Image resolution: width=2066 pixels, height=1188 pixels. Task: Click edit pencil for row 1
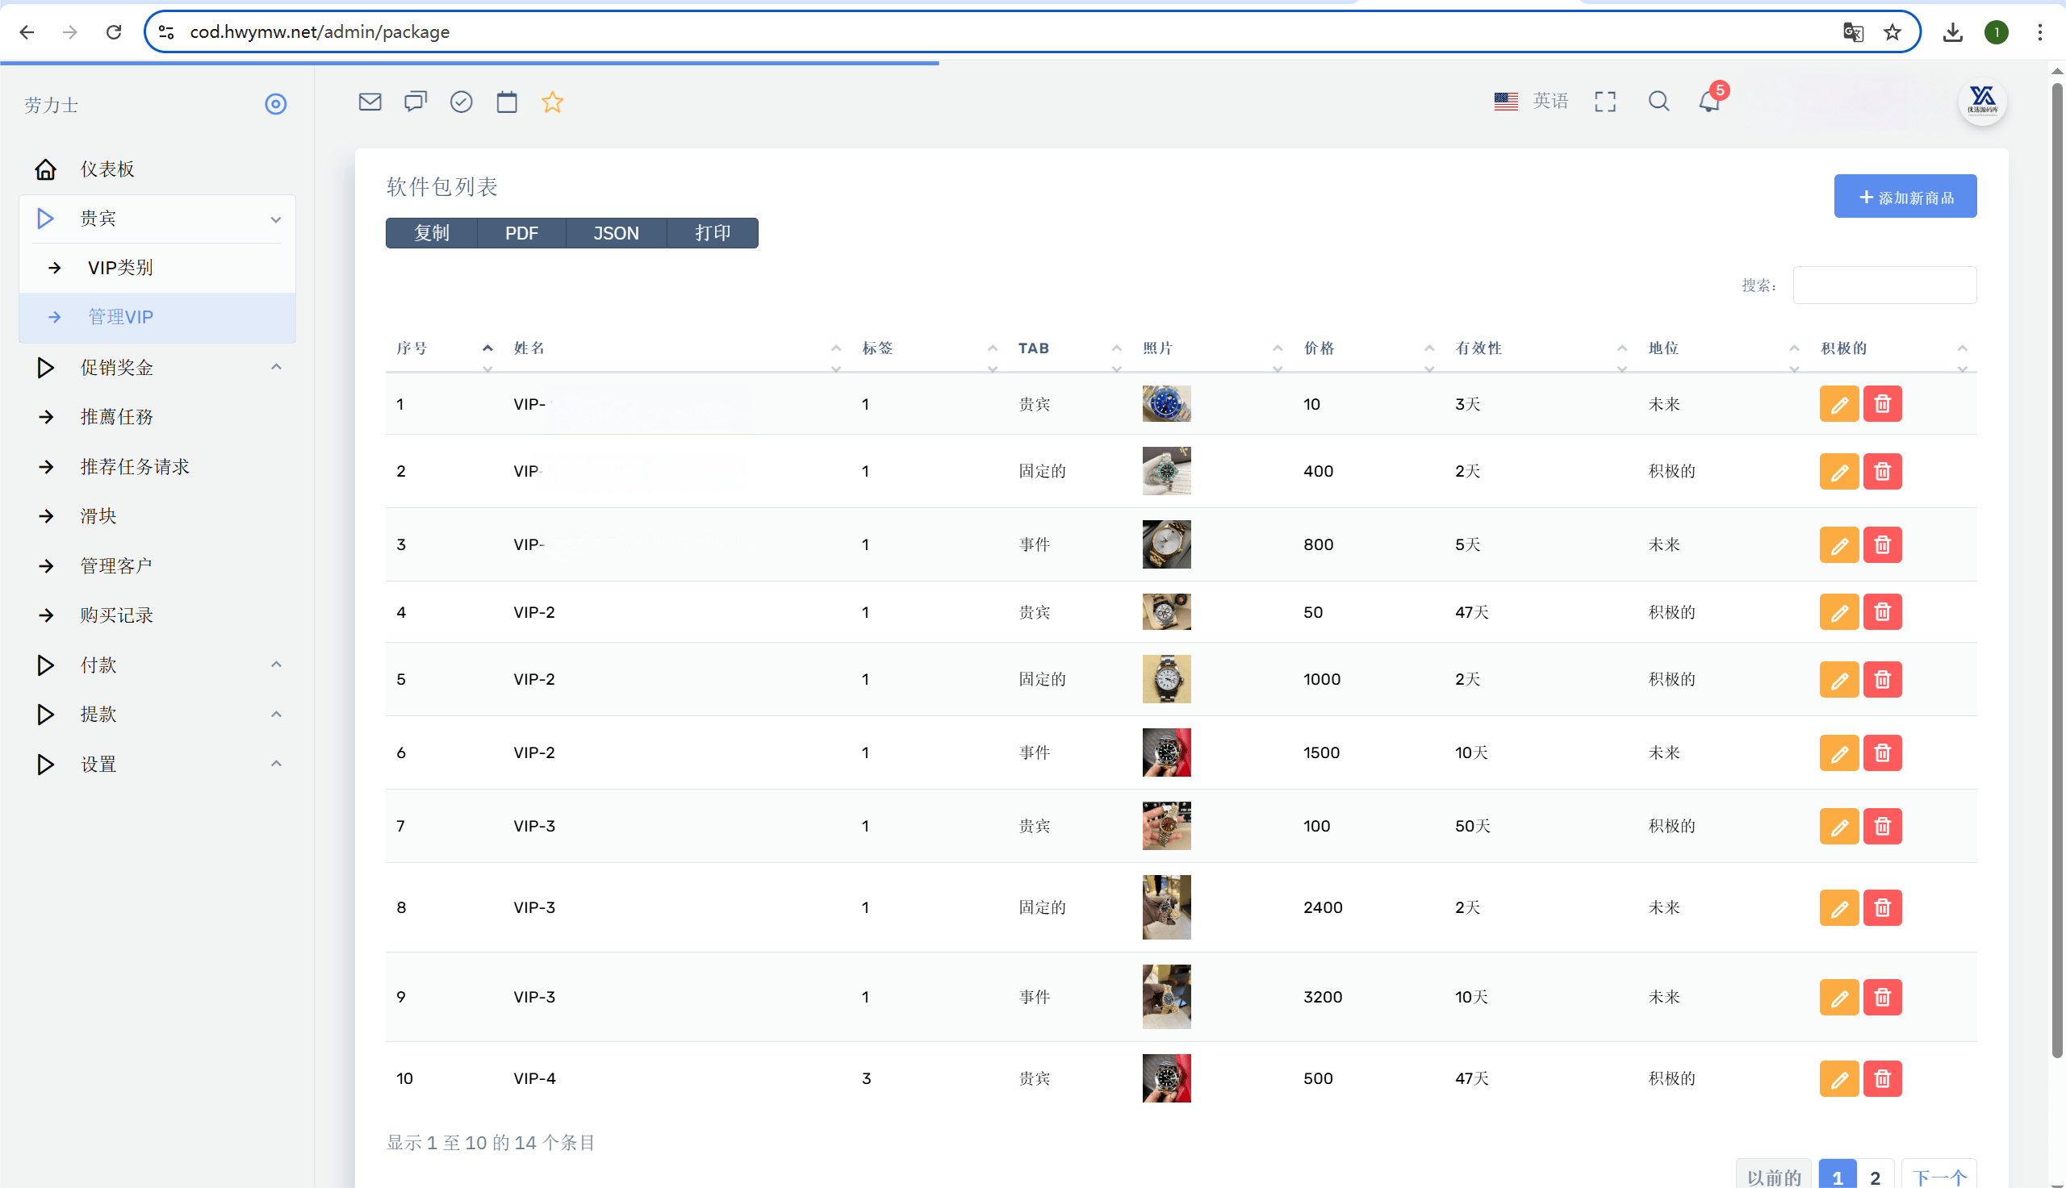pyautogui.click(x=1838, y=404)
